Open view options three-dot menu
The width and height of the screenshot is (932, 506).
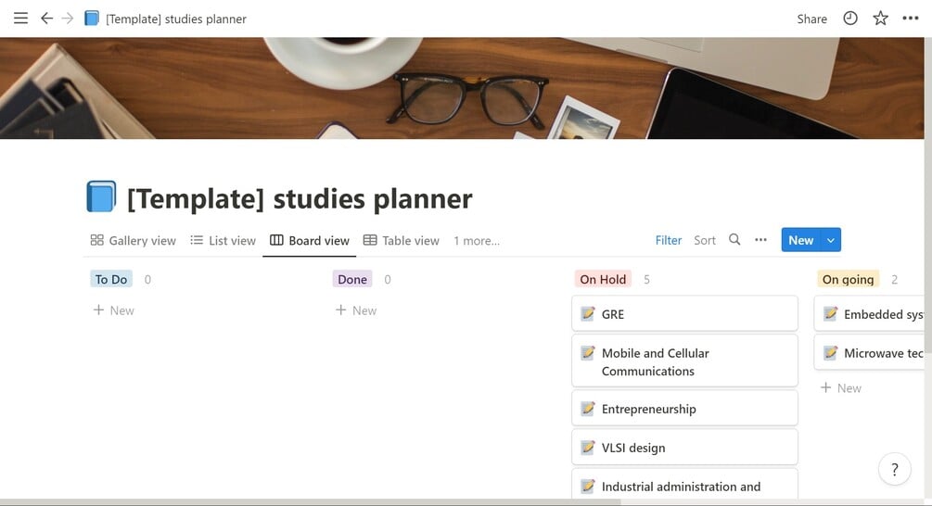point(760,240)
